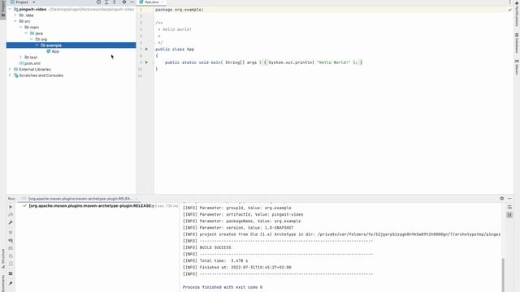Click the package org.example line

[x=180, y=10]
